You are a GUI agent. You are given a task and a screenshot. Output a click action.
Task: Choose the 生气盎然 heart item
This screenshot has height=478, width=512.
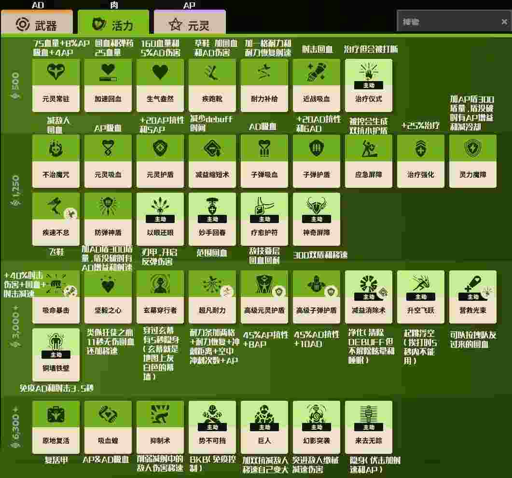tap(160, 85)
